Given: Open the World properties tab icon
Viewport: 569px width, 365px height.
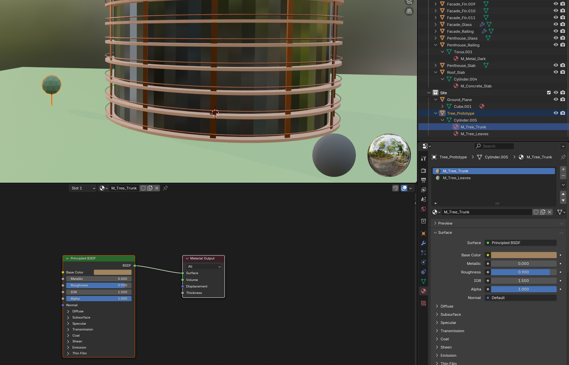Looking at the screenshot, I should point(424,209).
